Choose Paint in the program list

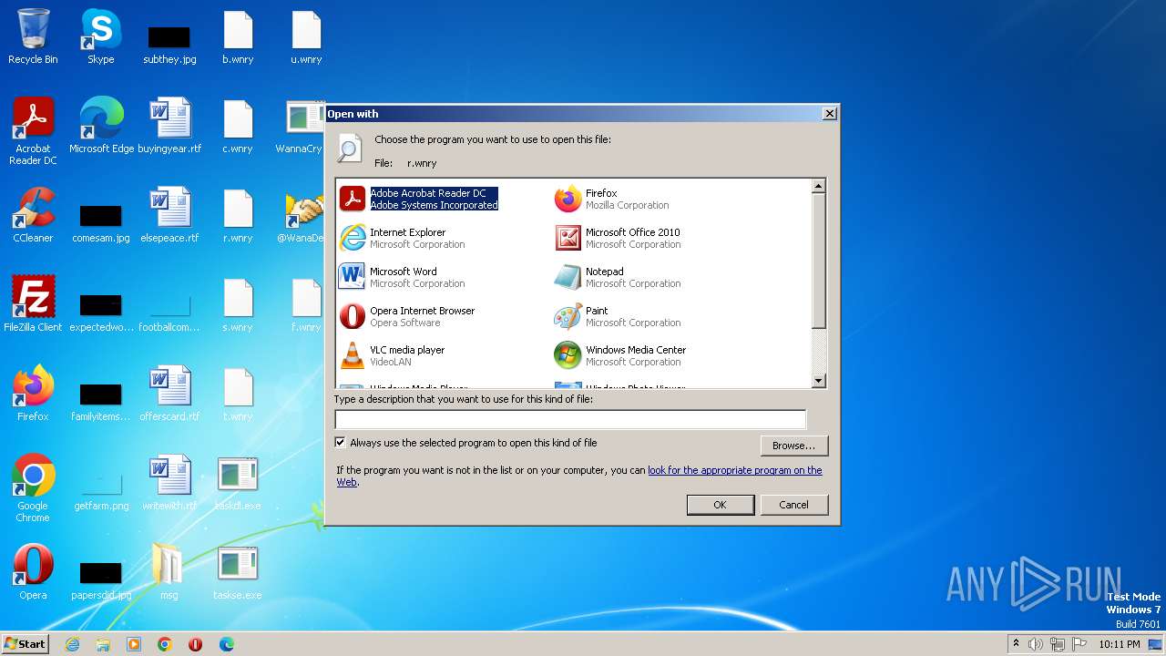coord(618,316)
